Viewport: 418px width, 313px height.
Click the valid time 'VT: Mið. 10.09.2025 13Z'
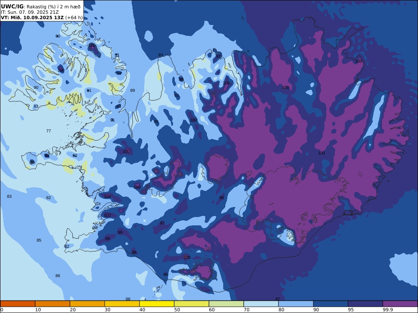[x=32, y=18]
